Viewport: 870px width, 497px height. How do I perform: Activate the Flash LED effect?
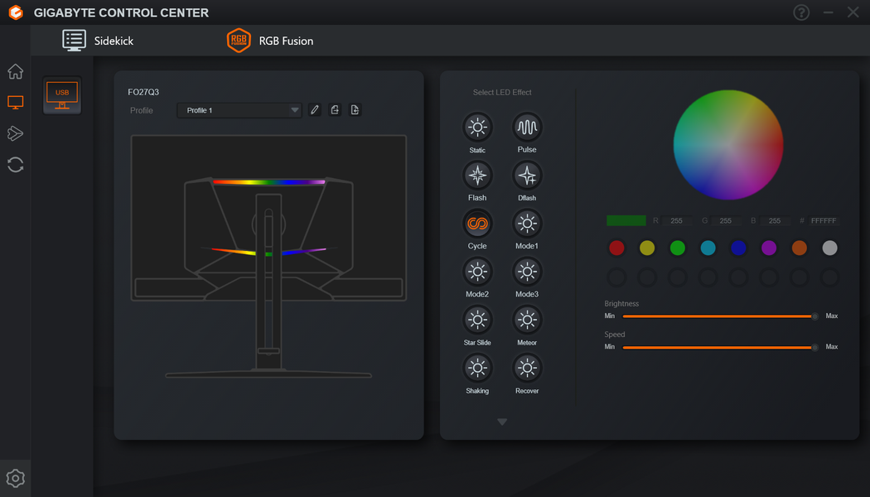point(477,176)
